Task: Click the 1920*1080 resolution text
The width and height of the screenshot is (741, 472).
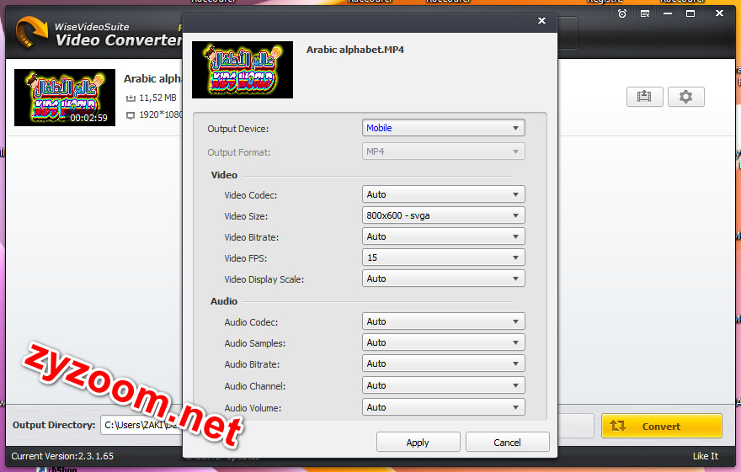Action: tap(161, 114)
